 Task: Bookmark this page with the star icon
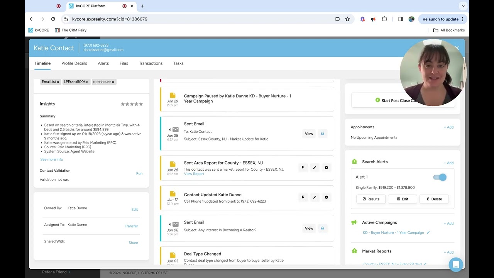(x=347, y=19)
